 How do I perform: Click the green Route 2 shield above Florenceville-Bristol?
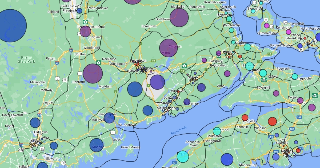[x=85, y=22]
